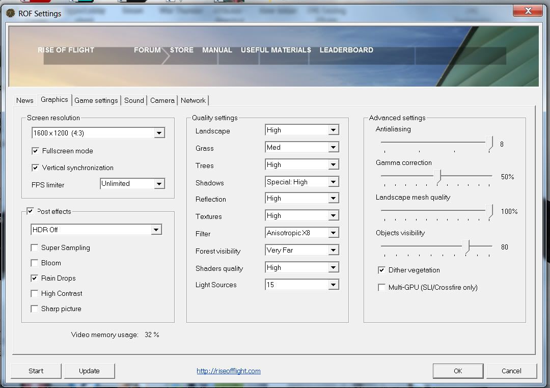Open the HDR Off dropdown
The width and height of the screenshot is (550, 388).
96,230
